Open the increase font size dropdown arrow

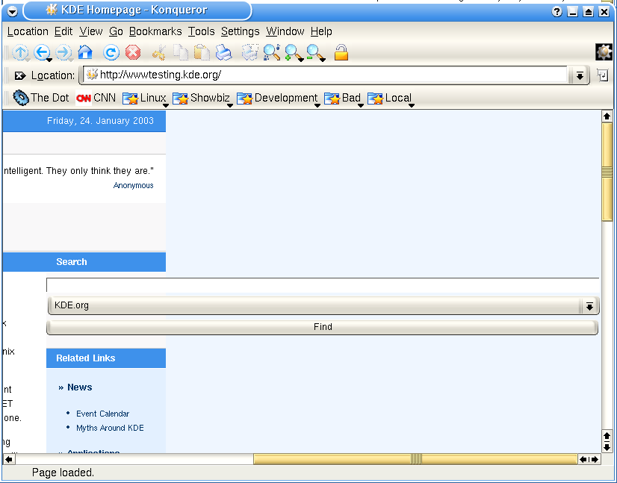click(x=301, y=60)
